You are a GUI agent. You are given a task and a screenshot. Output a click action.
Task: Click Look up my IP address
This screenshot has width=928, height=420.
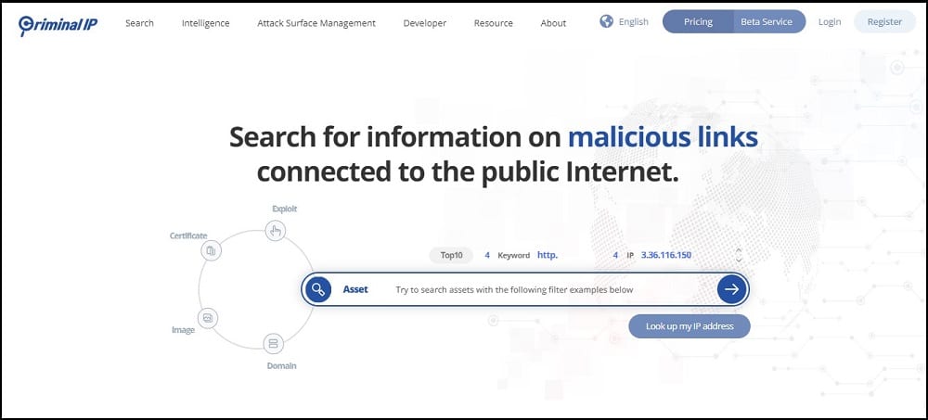pyautogui.click(x=690, y=326)
